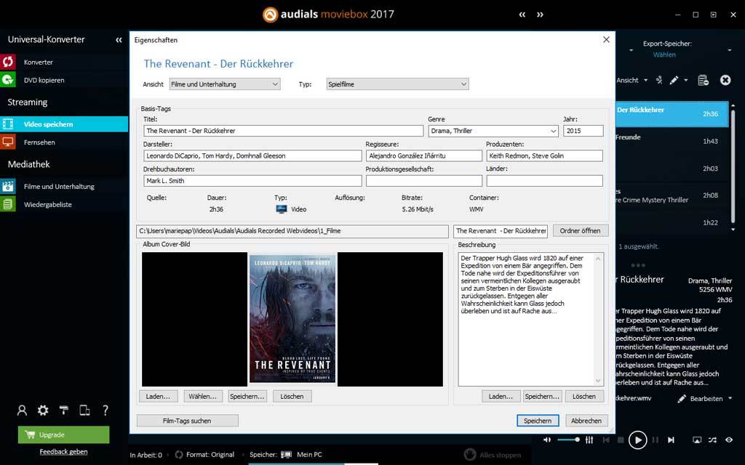Click the round X delete icon
This screenshot has height=465, width=745.
point(725,80)
